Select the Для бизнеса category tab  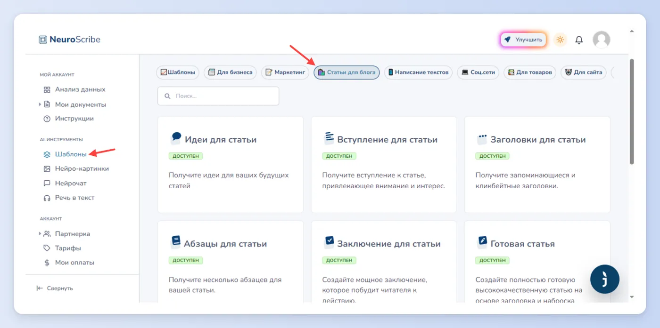pos(231,72)
